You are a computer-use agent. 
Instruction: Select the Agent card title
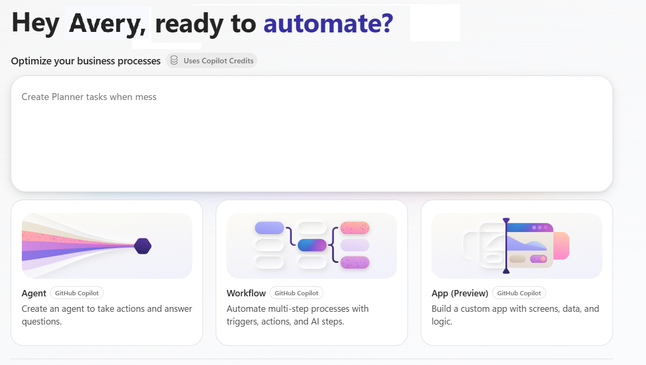(x=34, y=293)
